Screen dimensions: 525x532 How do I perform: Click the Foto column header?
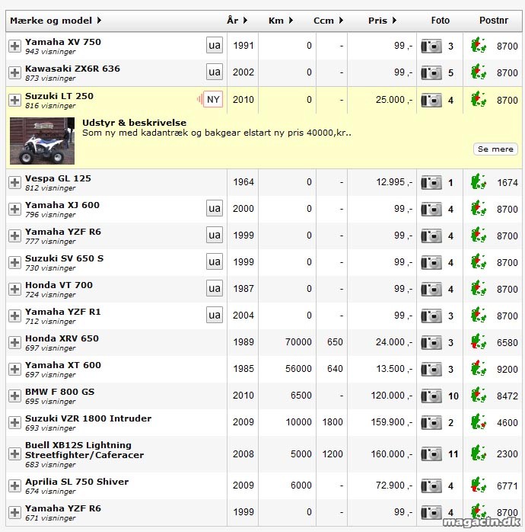point(440,21)
